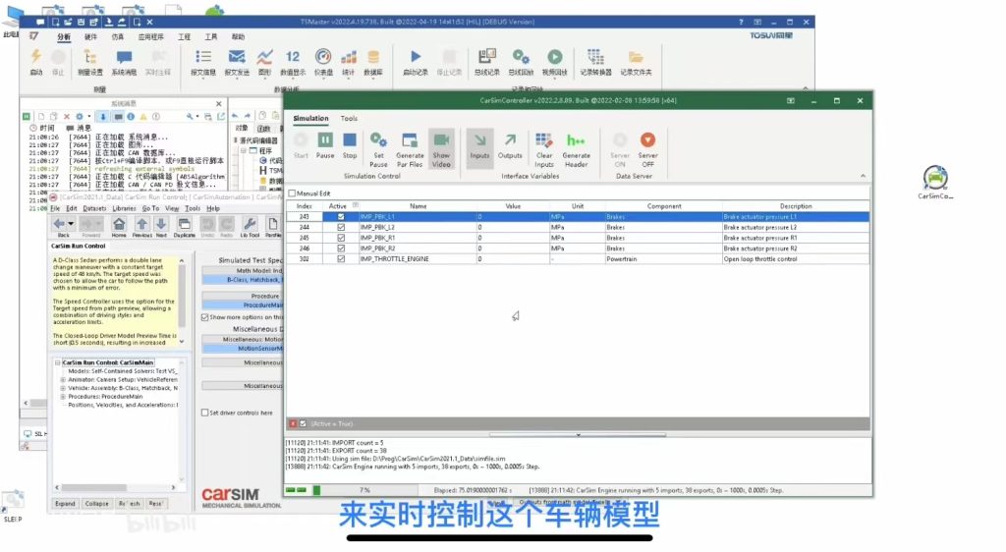Open CarSimCo desktop shortcut
The height and width of the screenshot is (552, 1006).
pos(935,183)
